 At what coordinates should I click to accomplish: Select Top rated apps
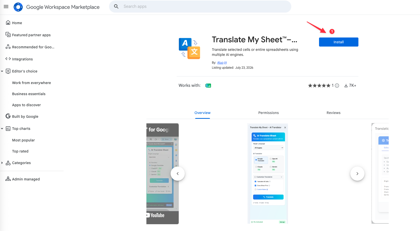tap(20, 151)
